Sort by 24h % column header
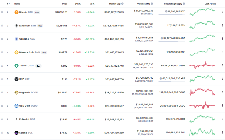Viewport: 225px width, 140px height. tap(78, 4)
